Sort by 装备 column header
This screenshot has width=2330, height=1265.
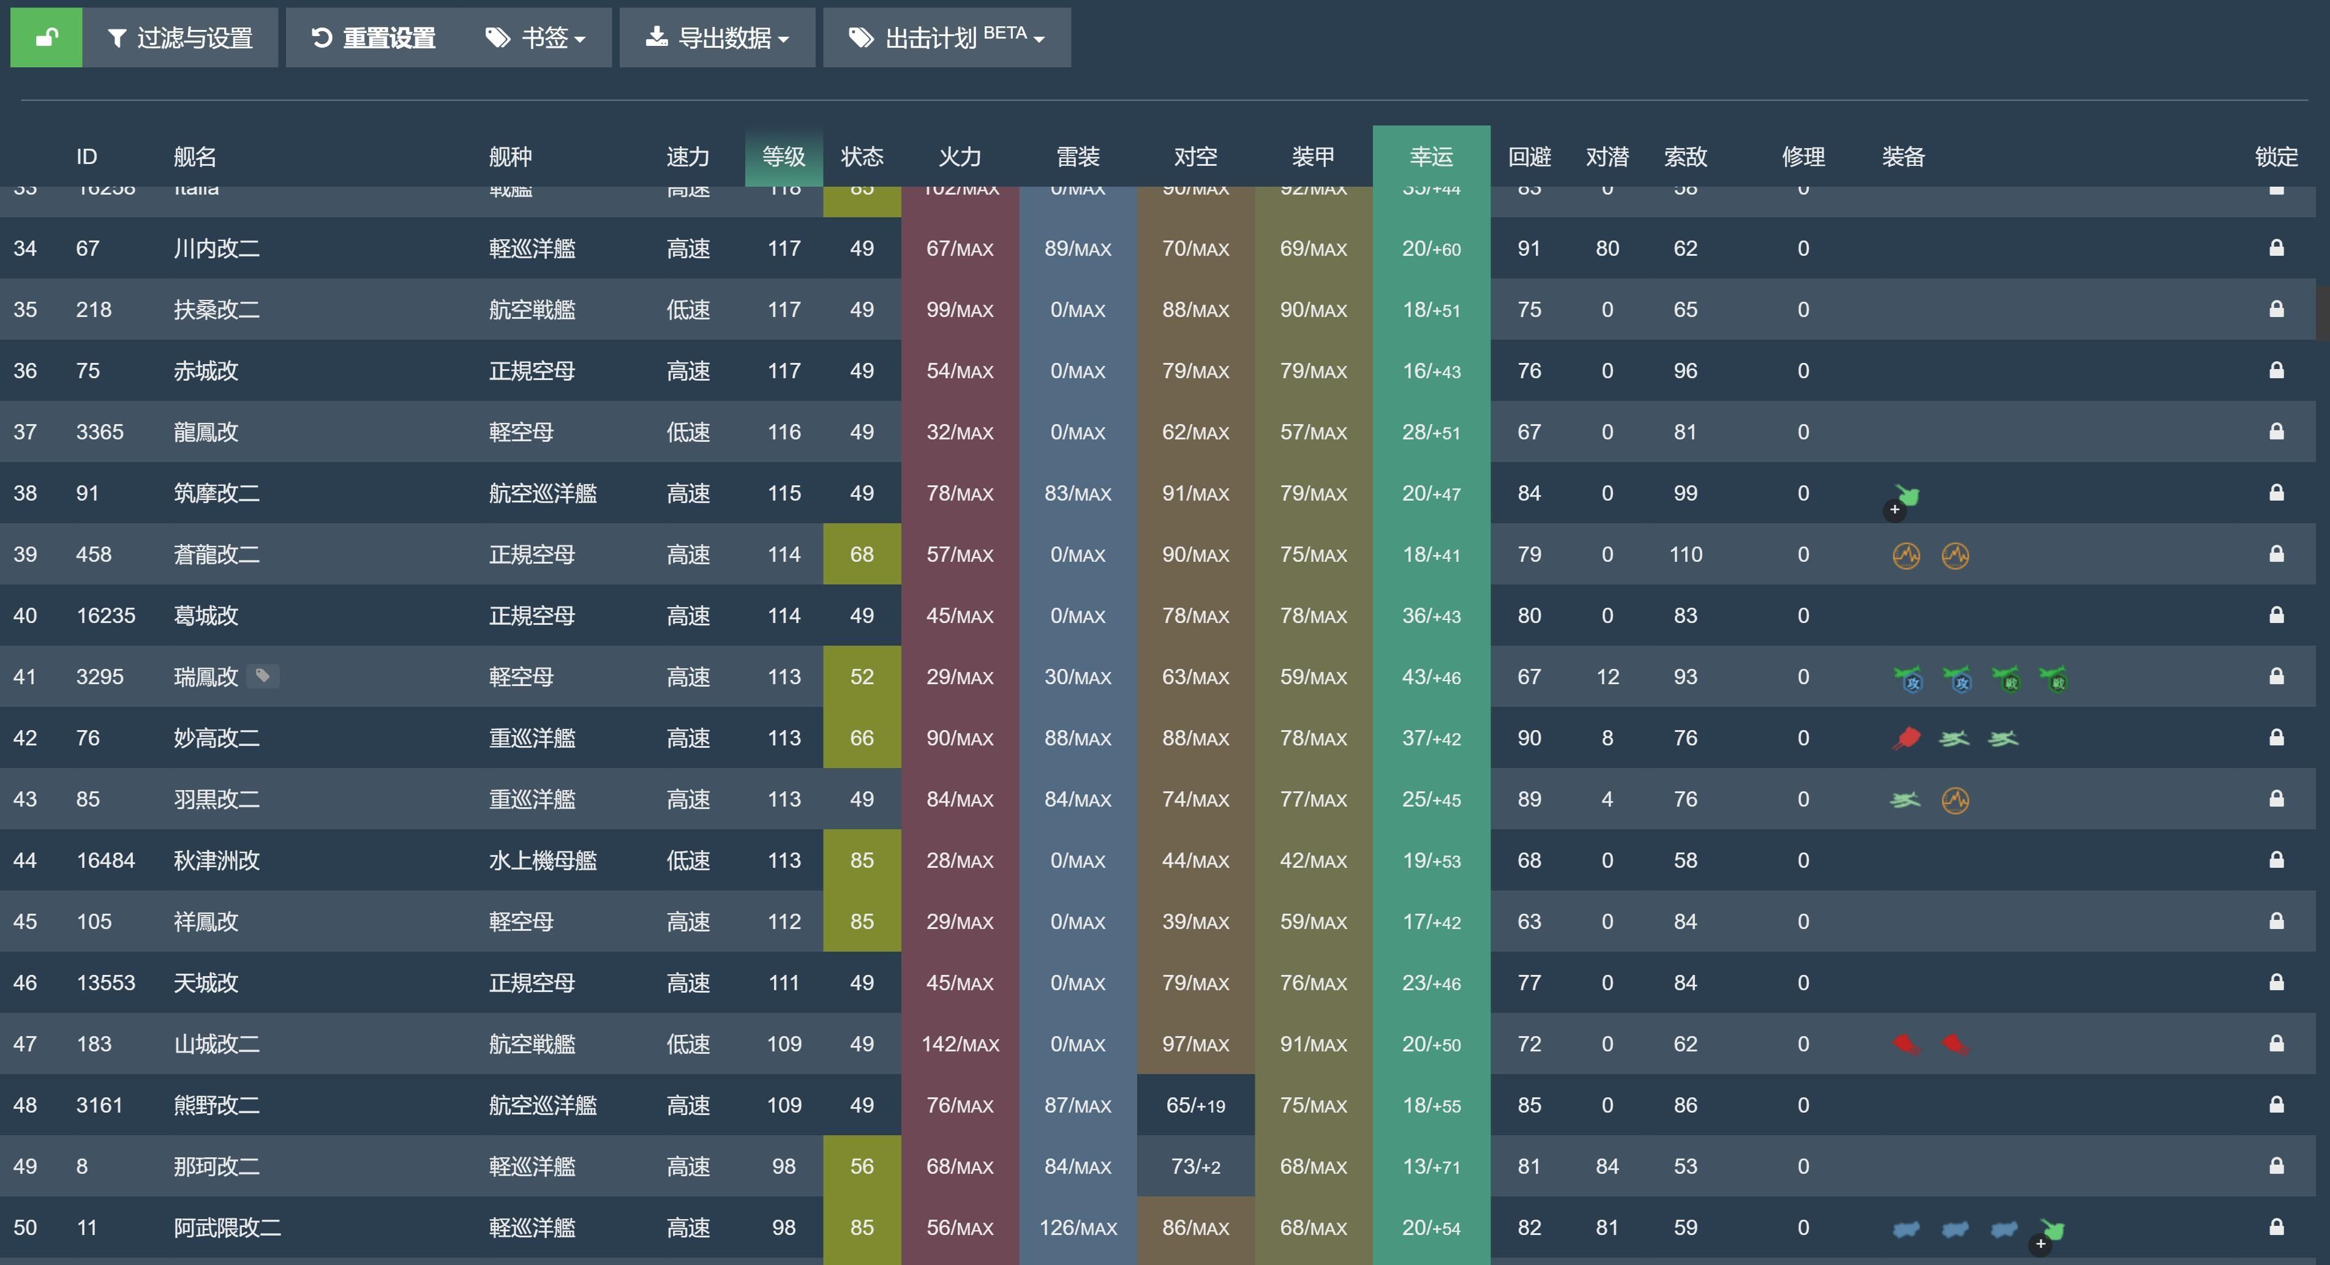pos(1903,157)
